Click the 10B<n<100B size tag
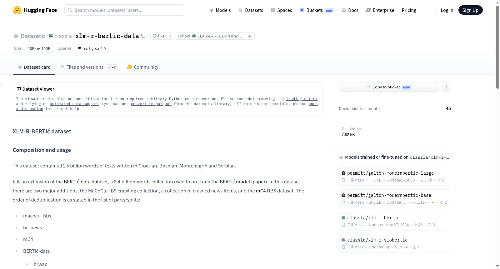Screen dimensions: 500x269 [39, 48]
